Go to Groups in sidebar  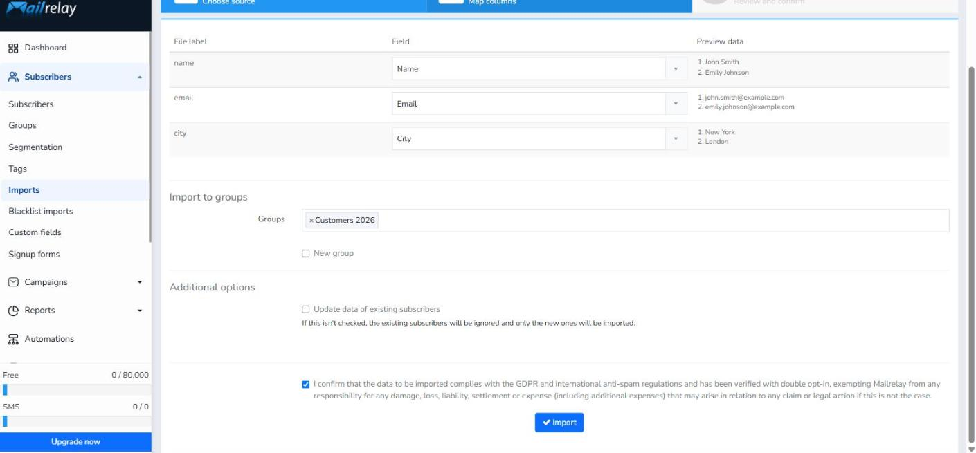click(22, 126)
